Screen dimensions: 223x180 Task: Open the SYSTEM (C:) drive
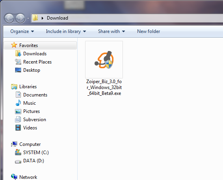36,153
